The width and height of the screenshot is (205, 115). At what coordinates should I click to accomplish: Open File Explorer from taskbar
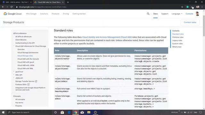click(x=89, y=112)
